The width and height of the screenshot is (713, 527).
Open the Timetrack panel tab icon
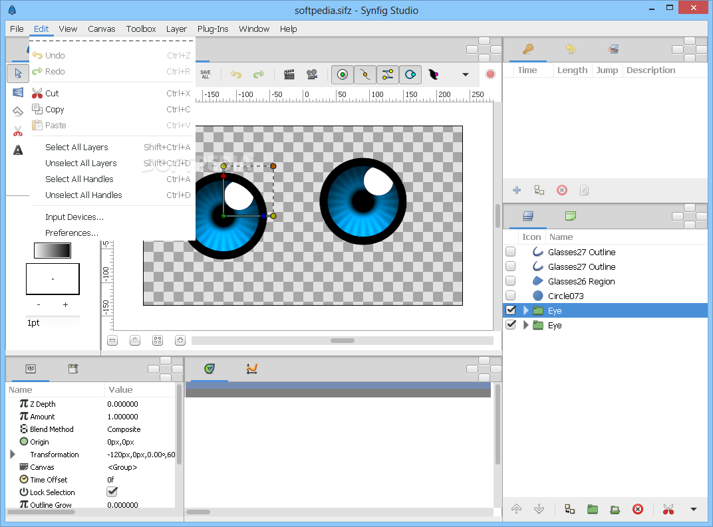coord(209,368)
